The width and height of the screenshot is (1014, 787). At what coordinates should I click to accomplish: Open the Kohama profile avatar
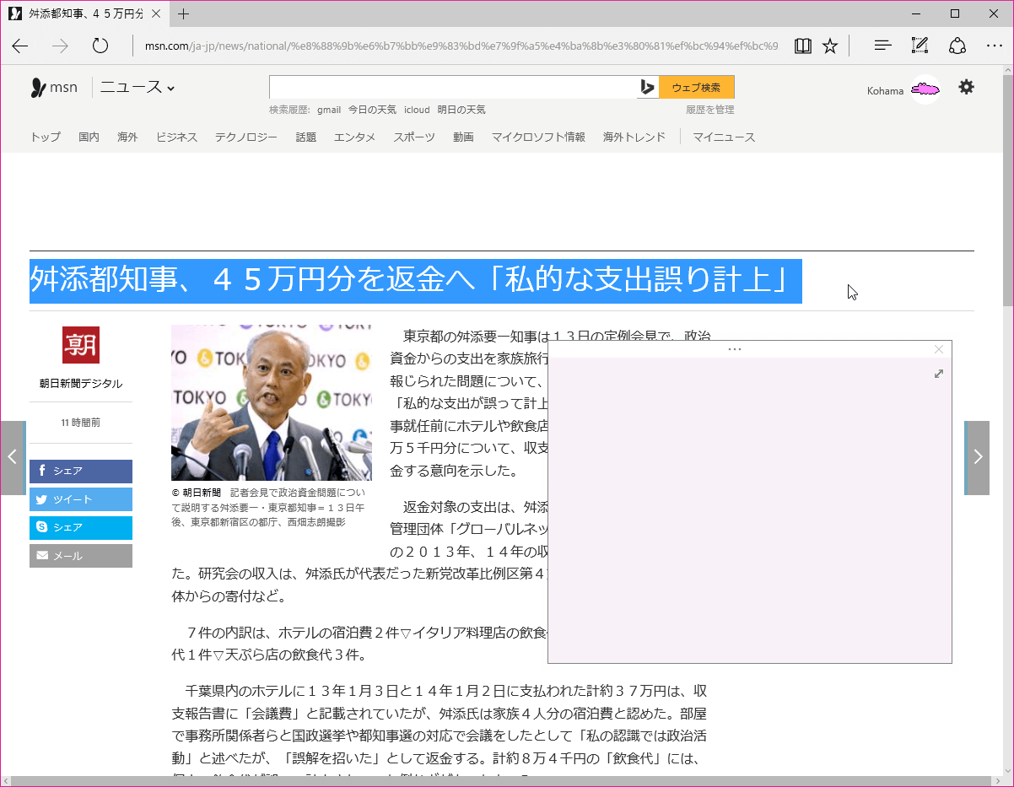point(925,89)
